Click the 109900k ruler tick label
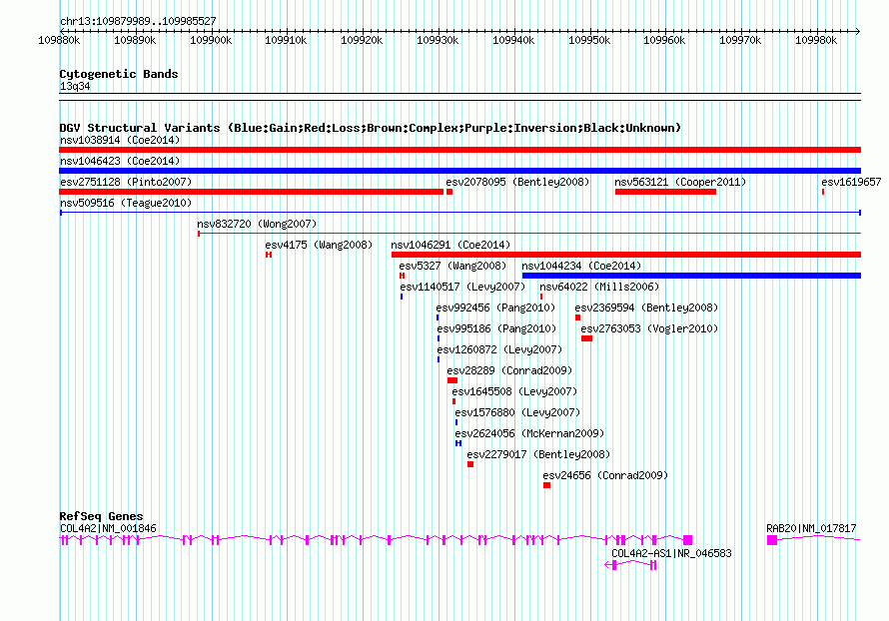The image size is (889, 621). coord(211,40)
